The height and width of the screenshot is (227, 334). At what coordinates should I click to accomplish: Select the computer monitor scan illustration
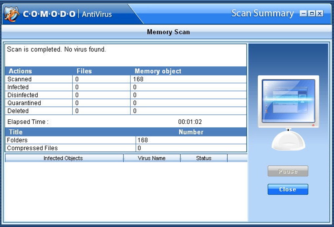click(288, 113)
